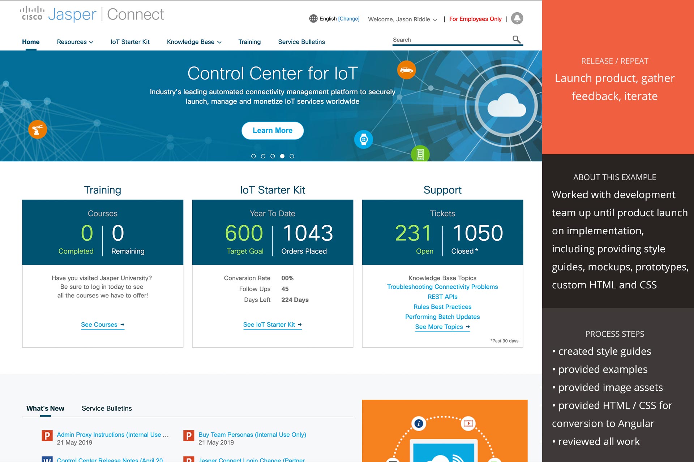Viewport: 694px width, 462px height.
Task: Click the globe language icon
Action: (313, 18)
